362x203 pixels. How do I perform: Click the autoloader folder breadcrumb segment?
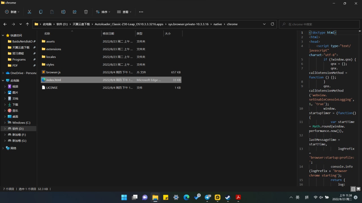(x=129, y=24)
